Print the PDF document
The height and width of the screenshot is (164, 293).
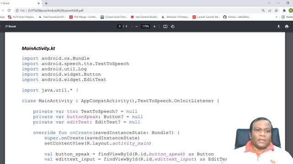[287, 26]
